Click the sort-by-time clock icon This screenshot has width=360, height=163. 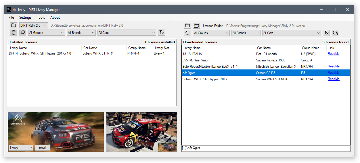pyautogui.click(x=336, y=33)
